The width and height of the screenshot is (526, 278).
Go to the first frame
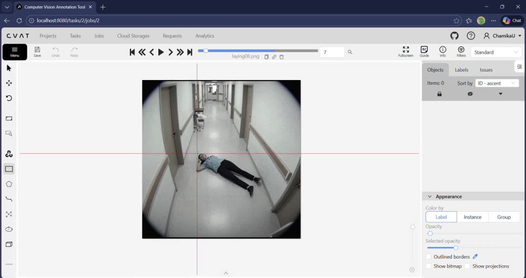click(x=132, y=52)
